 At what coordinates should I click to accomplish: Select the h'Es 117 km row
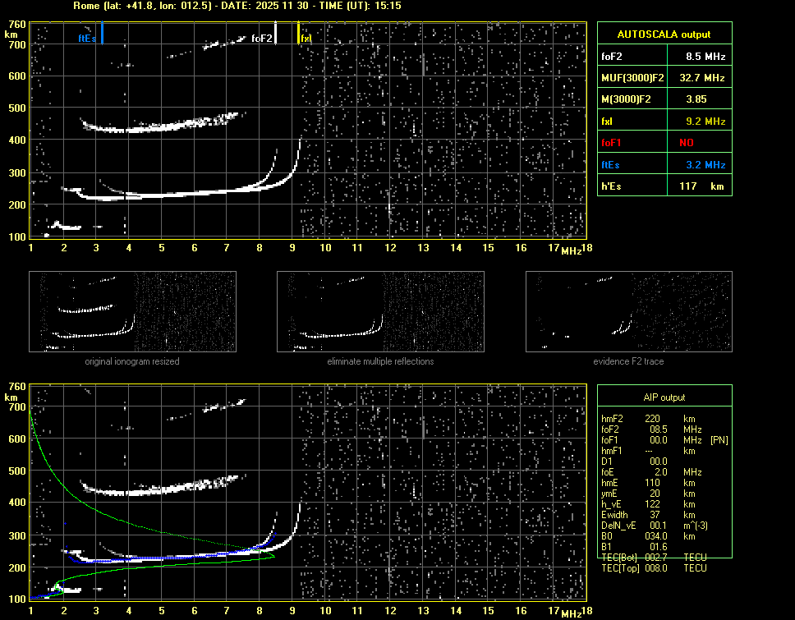[x=664, y=186]
